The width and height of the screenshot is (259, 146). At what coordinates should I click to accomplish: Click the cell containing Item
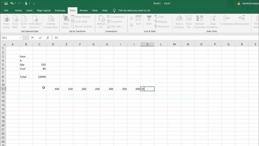[26, 56]
